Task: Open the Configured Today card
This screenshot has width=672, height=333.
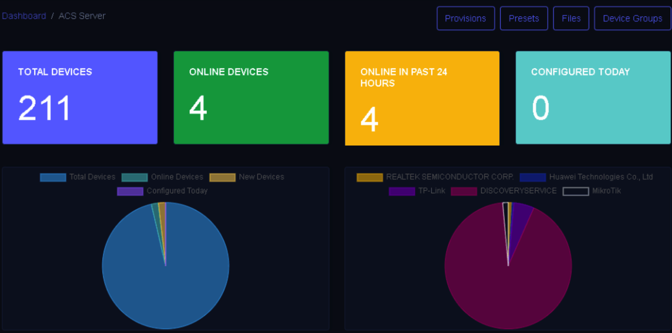Action: click(x=593, y=97)
